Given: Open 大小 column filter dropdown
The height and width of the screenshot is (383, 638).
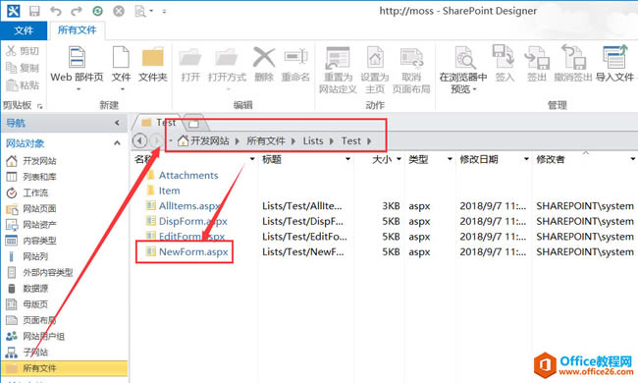Looking at the screenshot, I should click(x=399, y=159).
